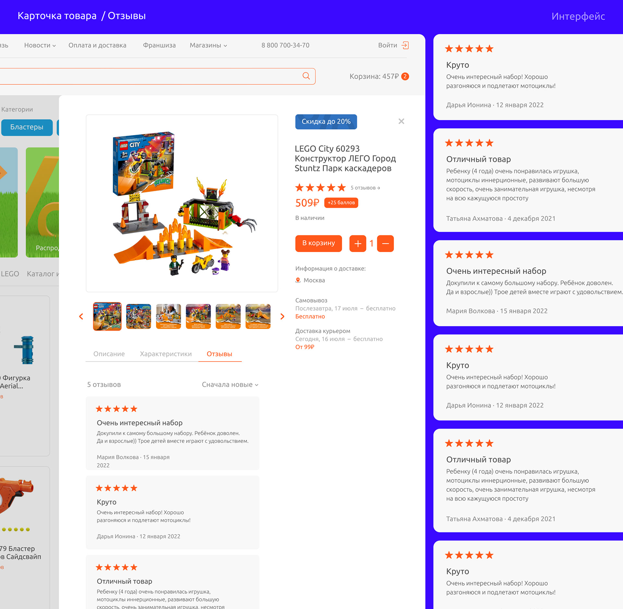The width and height of the screenshot is (623, 609).
Task: Select the Бластеры category chip
Action: (27, 127)
